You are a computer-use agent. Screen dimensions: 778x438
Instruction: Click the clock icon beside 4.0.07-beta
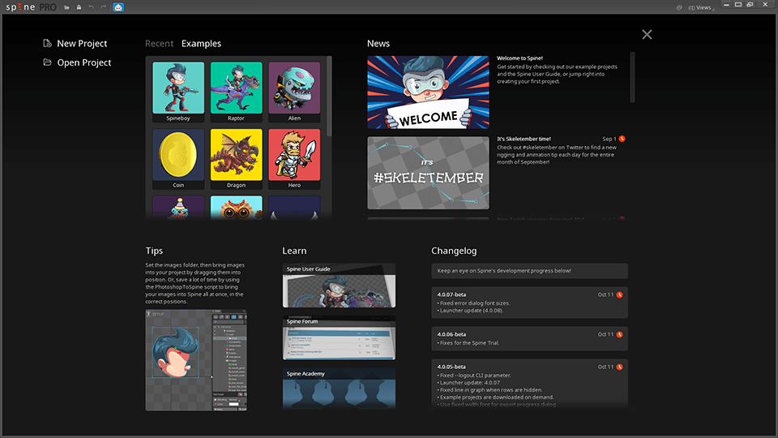click(x=620, y=294)
